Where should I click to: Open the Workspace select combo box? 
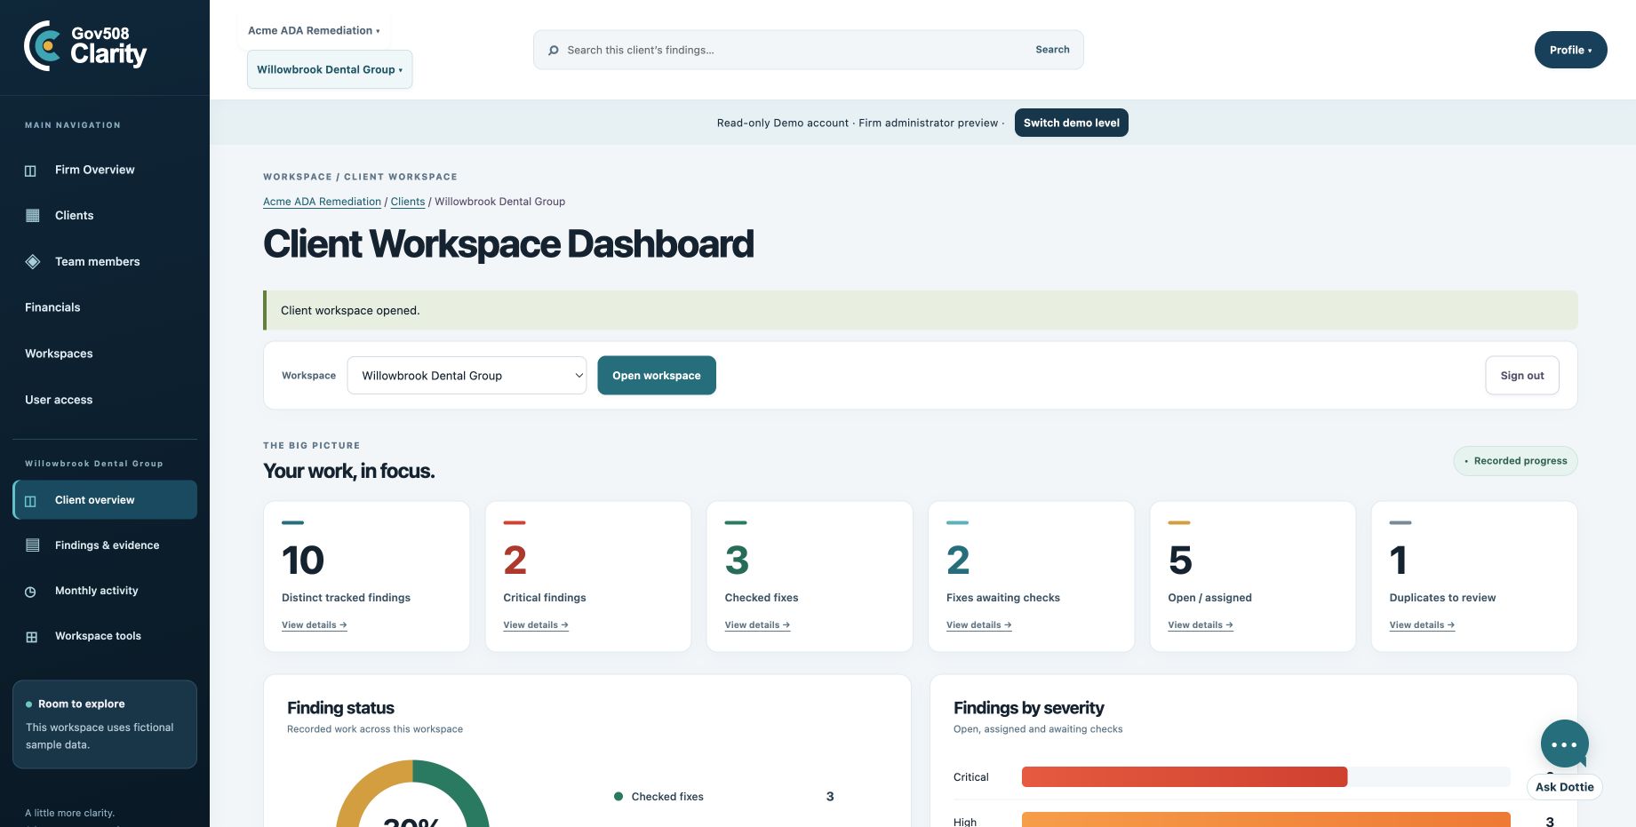point(467,376)
